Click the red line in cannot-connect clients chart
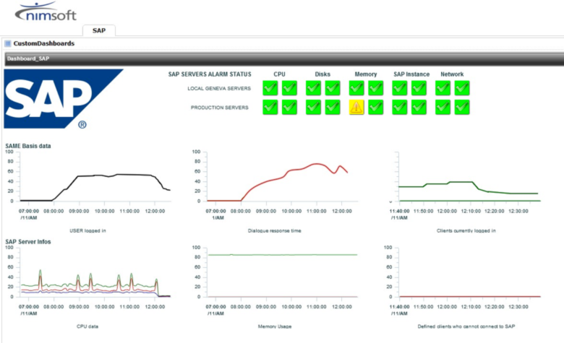 469,297
